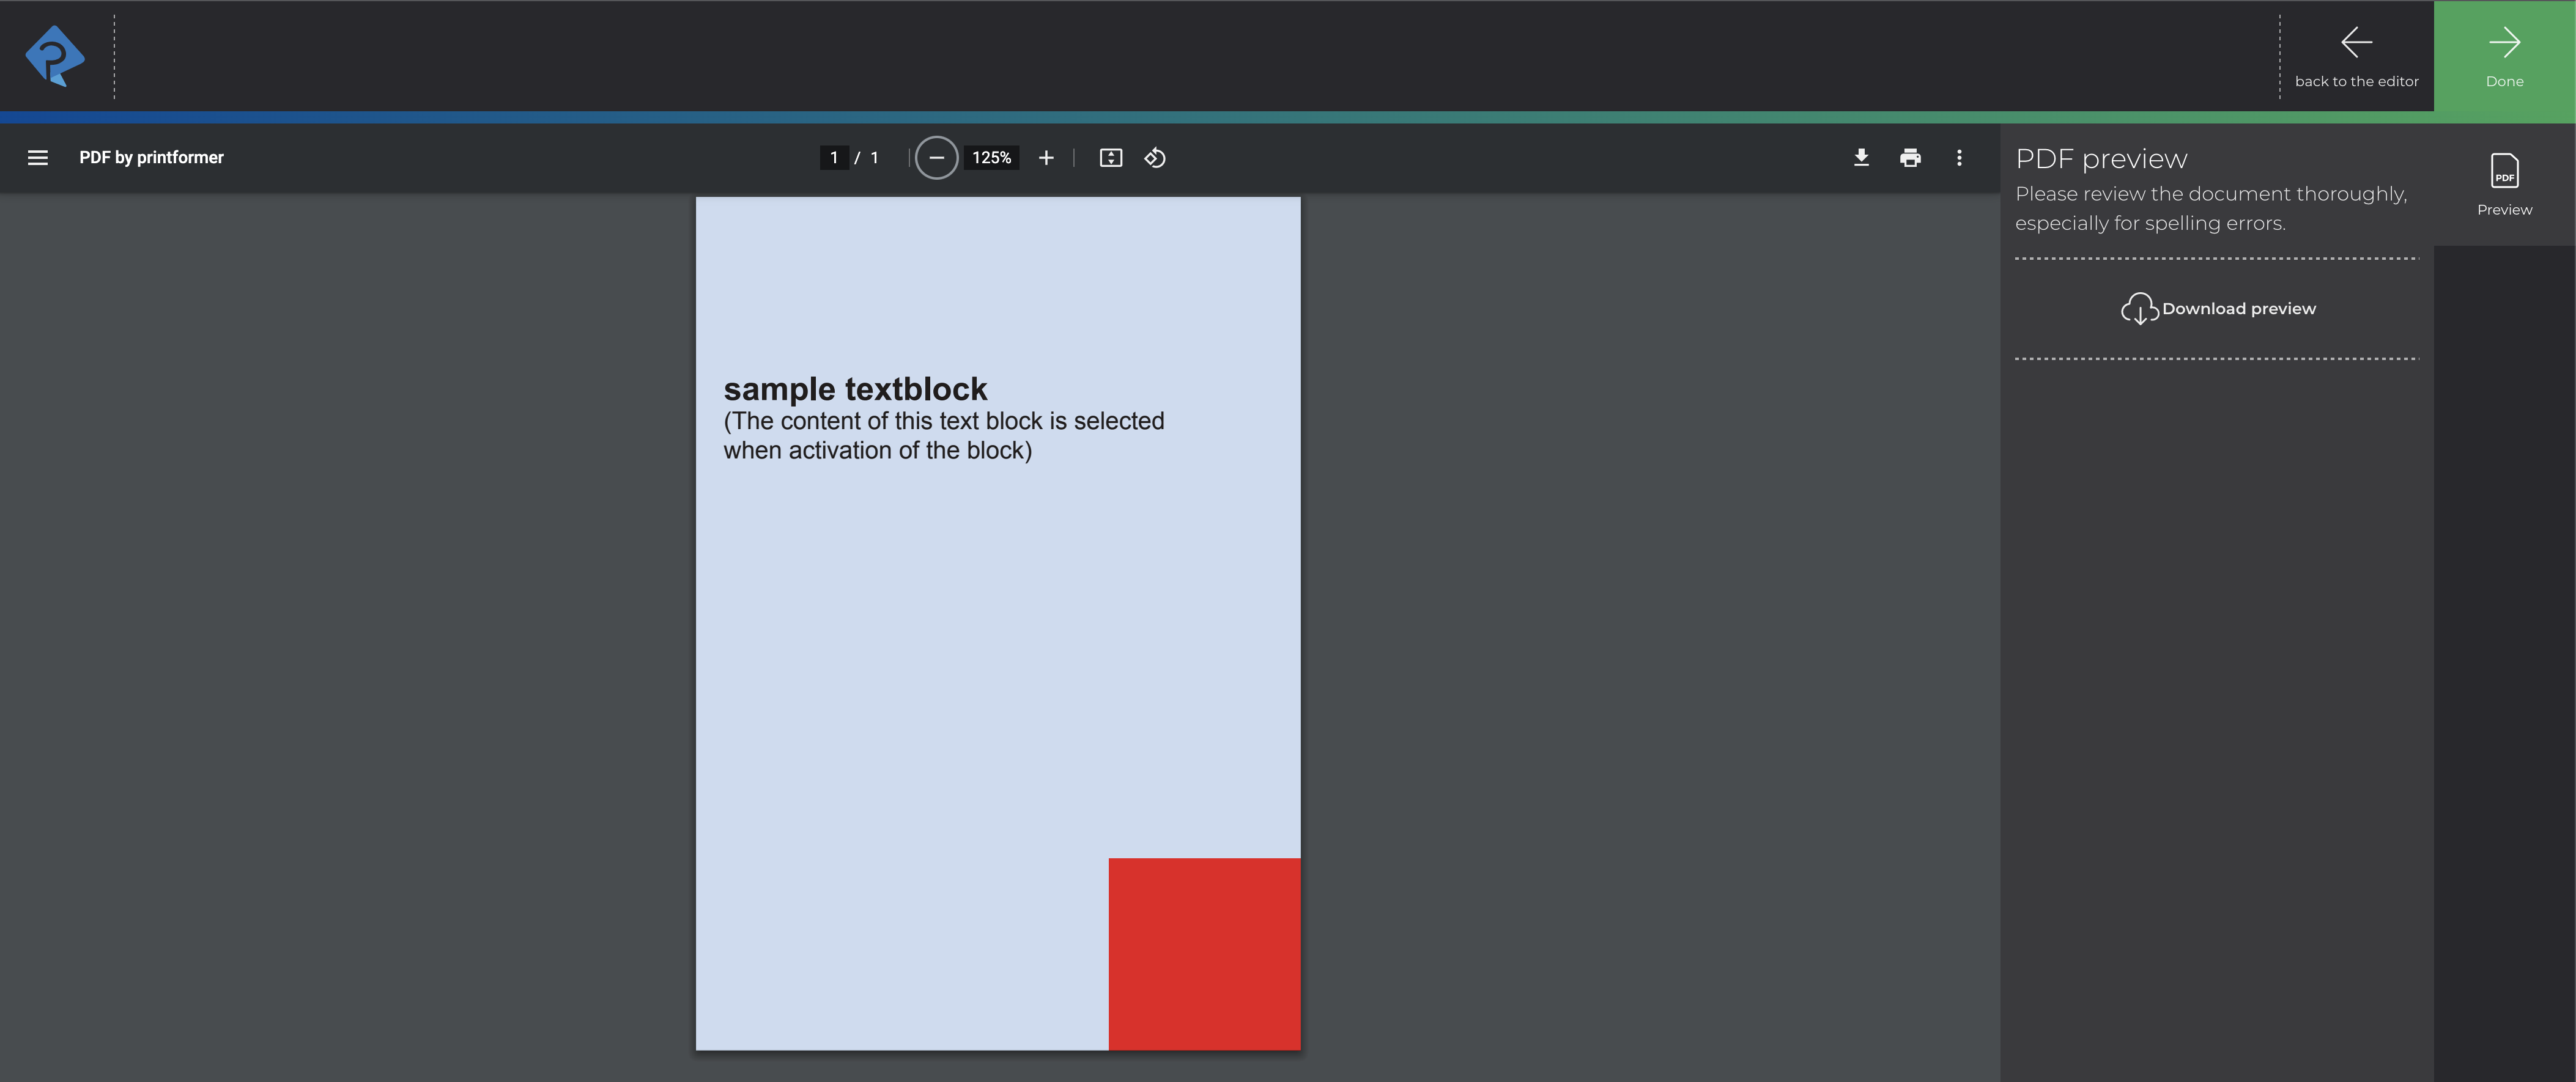Click the green Done button
The height and width of the screenshot is (1082, 2576).
[2504, 56]
